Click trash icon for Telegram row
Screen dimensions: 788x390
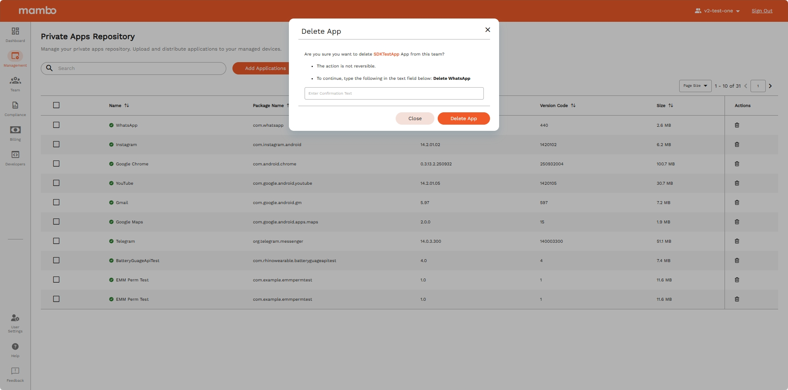(x=737, y=241)
